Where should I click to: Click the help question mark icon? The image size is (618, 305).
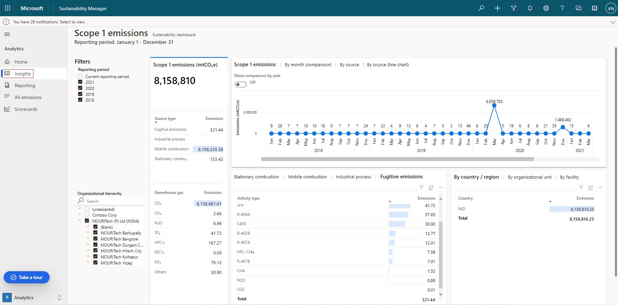click(x=562, y=8)
